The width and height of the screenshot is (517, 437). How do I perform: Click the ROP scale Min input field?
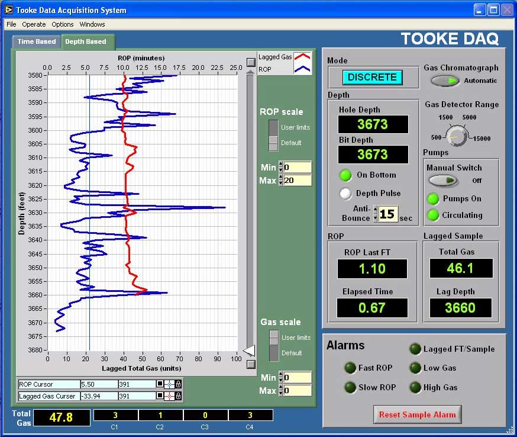(x=298, y=167)
